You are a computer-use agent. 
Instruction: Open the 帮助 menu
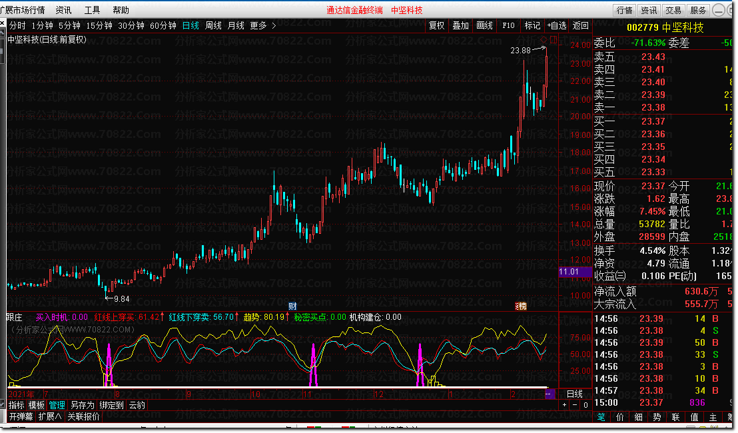121,10
